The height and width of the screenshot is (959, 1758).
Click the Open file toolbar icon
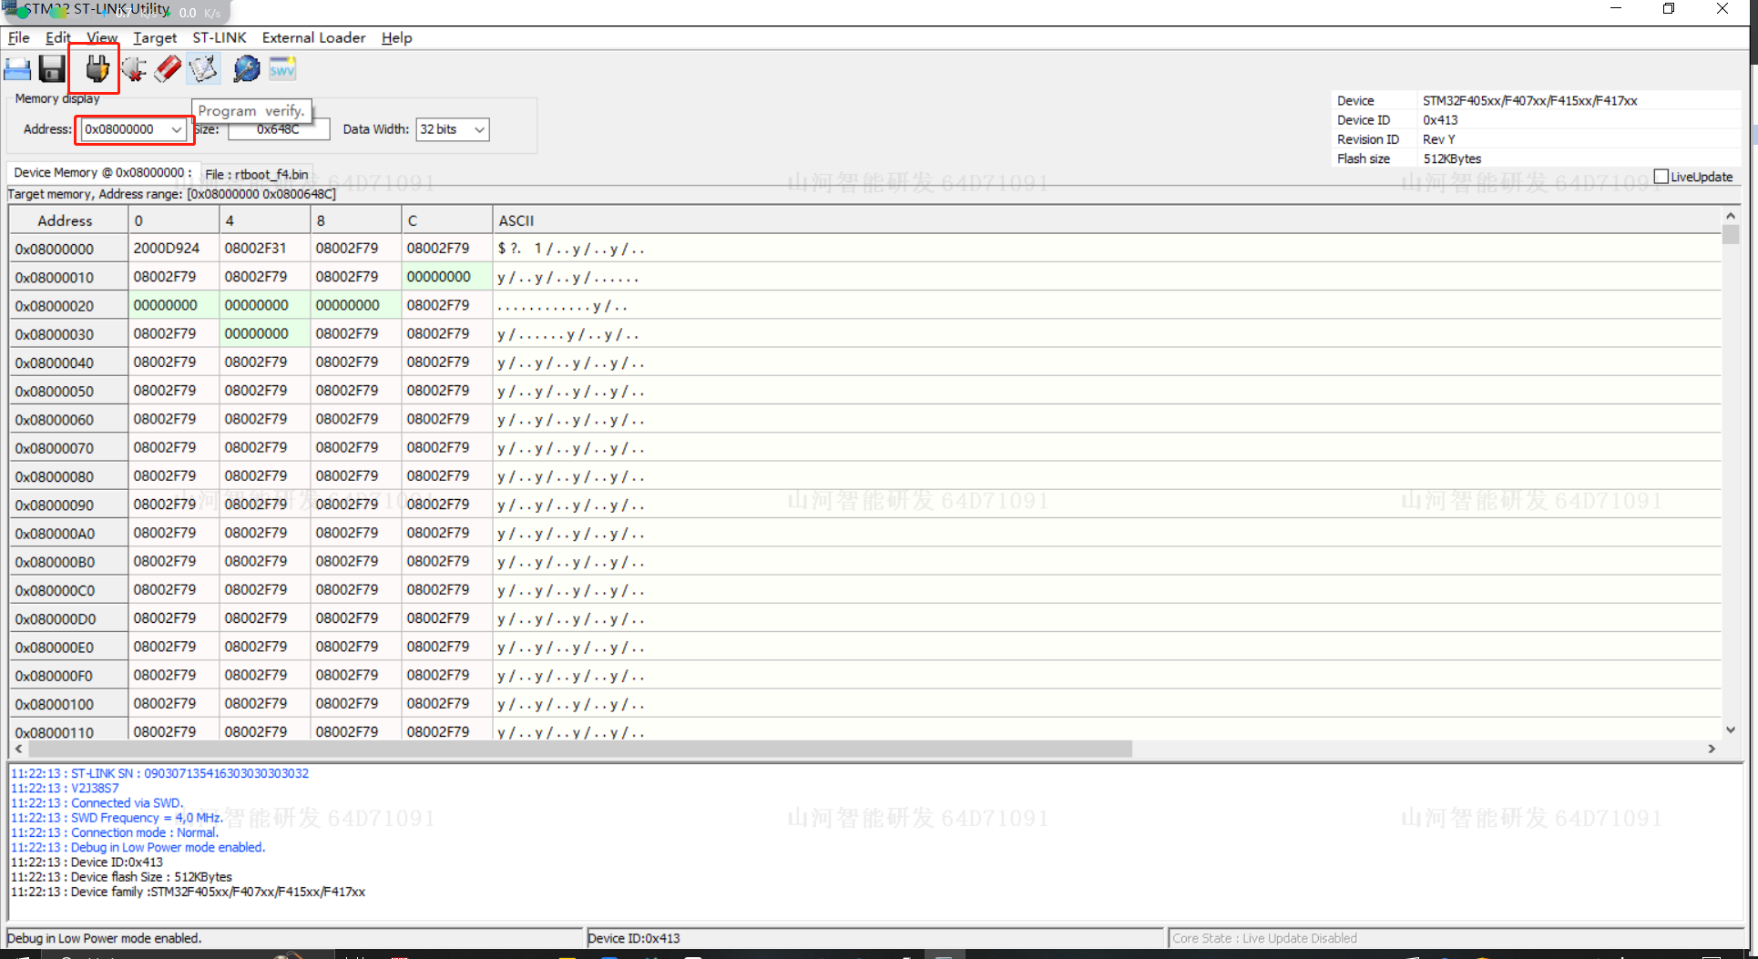[x=17, y=69]
